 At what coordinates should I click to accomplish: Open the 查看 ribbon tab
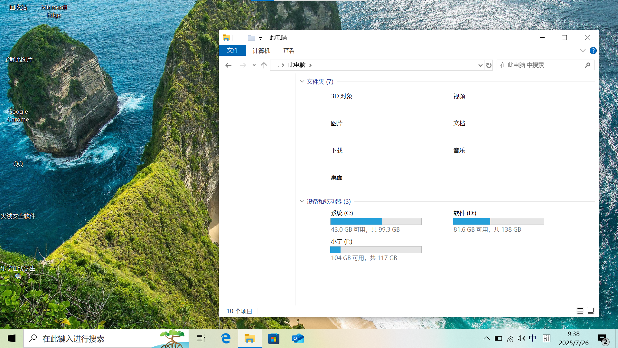pos(289,51)
